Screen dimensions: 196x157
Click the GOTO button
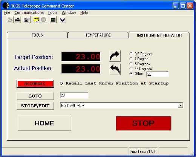pos(35,96)
